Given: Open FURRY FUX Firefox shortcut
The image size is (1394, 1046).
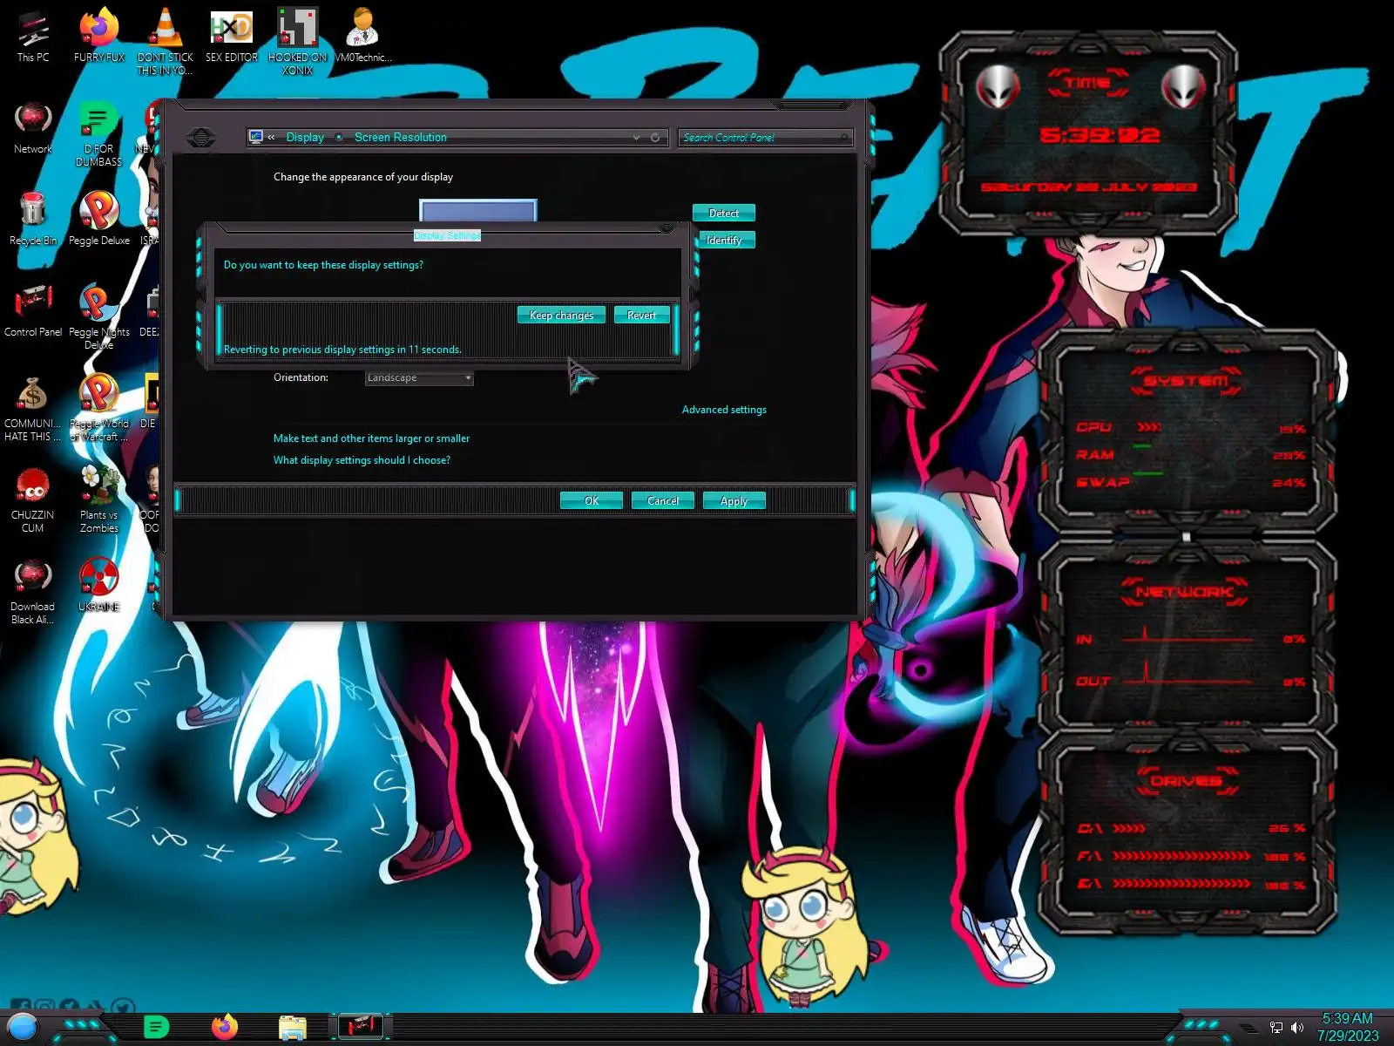Looking at the screenshot, I should click(x=99, y=37).
